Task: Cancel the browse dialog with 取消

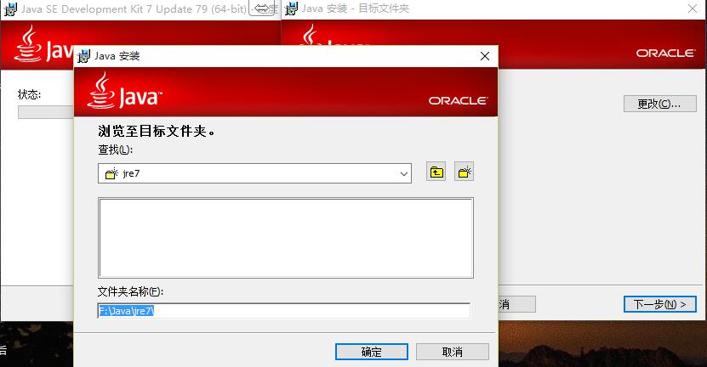Action: tap(453, 352)
